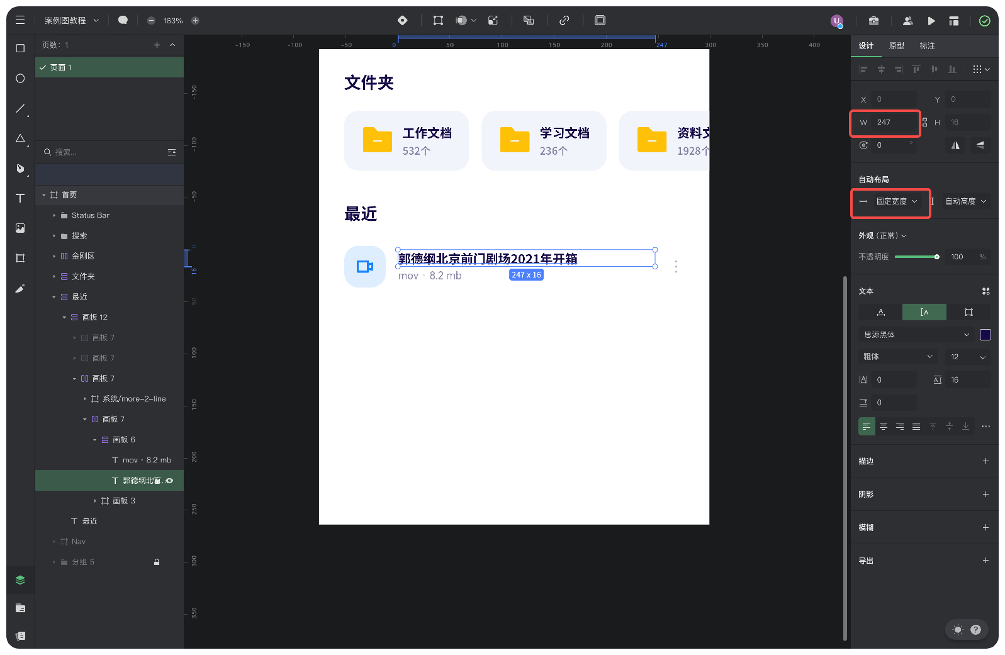Select the Ellipse tool
Screen dimensions: 1005x655
click(20, 79)
